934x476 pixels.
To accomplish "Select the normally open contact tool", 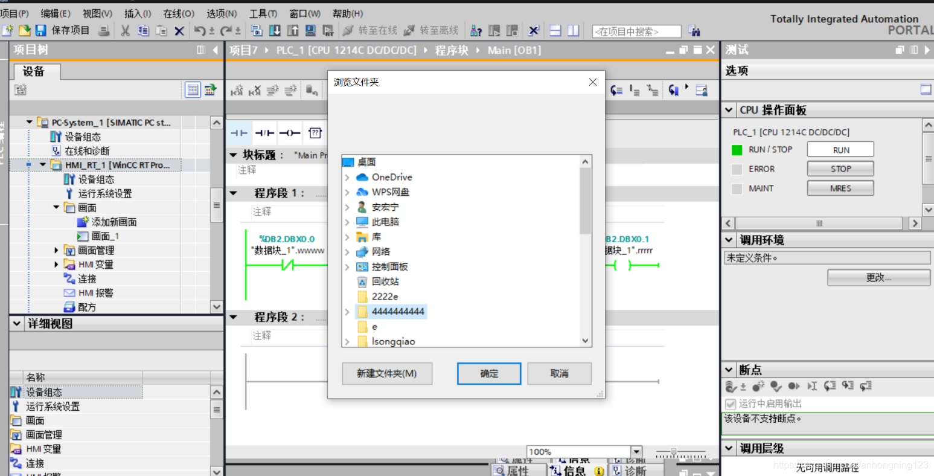I will pyautogui.click(x=239, y=133).
